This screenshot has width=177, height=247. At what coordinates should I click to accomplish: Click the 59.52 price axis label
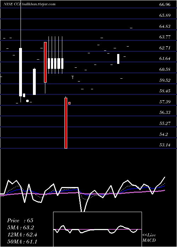tap(165, 80)
